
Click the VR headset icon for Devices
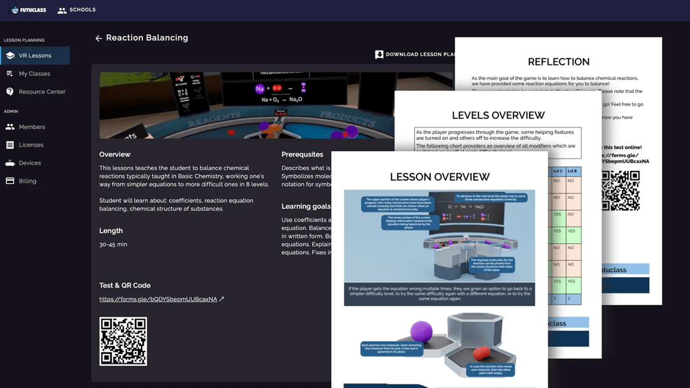pyautogui.click(x=10, y=163)
